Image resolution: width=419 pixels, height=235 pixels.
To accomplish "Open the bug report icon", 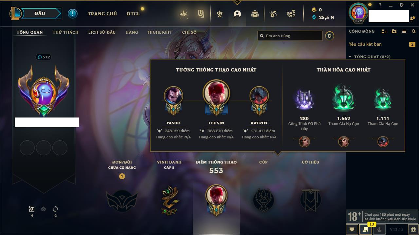I will tap(413, 229).
